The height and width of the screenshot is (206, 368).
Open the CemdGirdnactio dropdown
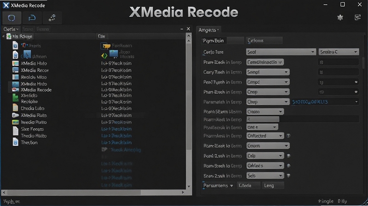[x=265, y=62]
